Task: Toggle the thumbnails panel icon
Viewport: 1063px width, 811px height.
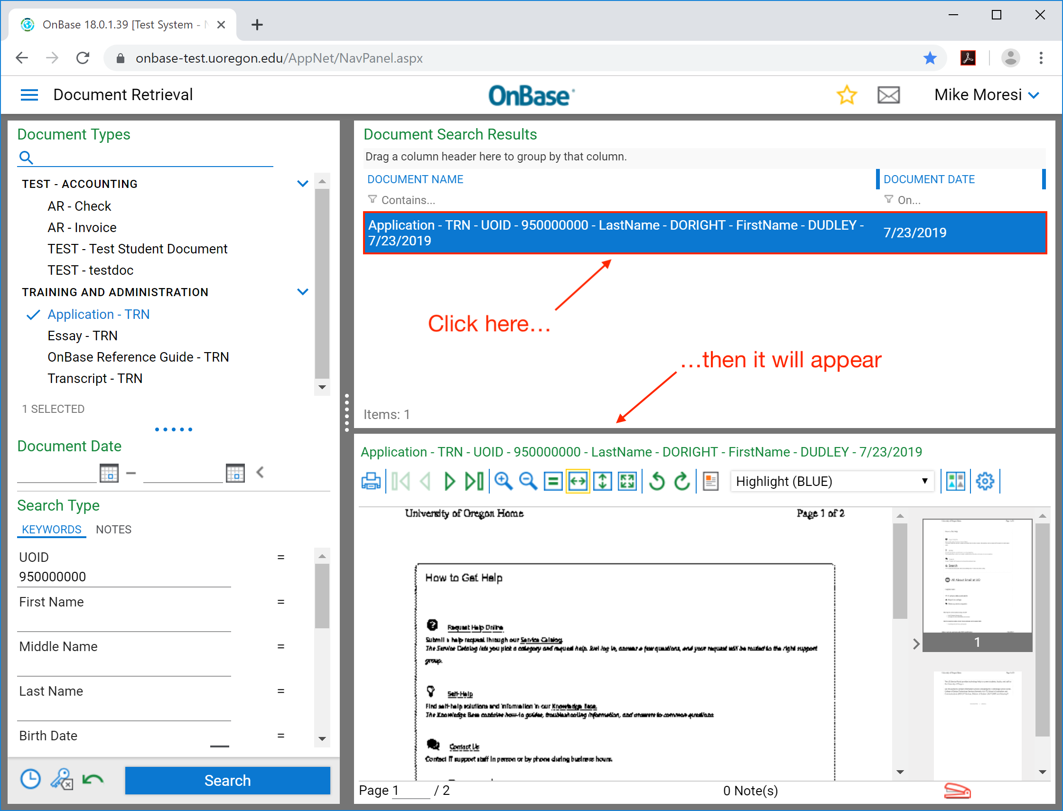Action: coord(955,482)
